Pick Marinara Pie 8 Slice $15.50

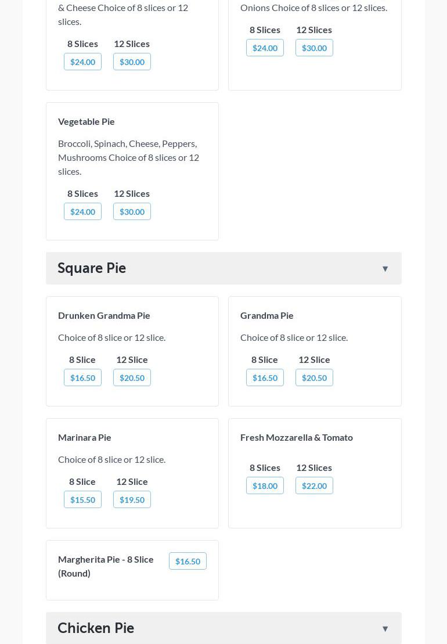pos(82,499)
